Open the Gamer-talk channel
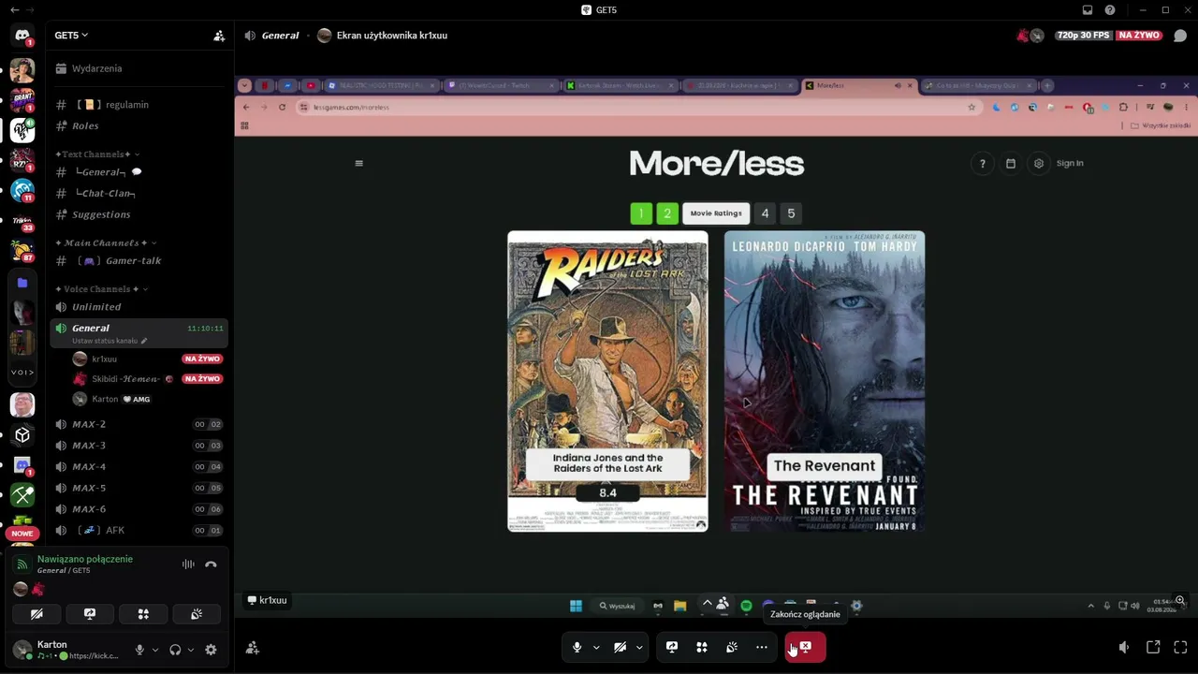This screenshot has height=674, width=1198. 139,261
